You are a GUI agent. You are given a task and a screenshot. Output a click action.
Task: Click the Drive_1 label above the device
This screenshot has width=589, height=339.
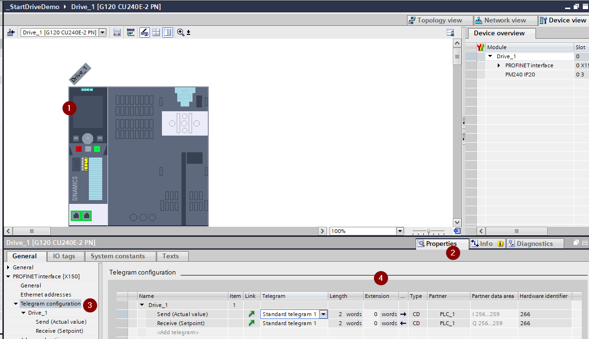point(79,74)
